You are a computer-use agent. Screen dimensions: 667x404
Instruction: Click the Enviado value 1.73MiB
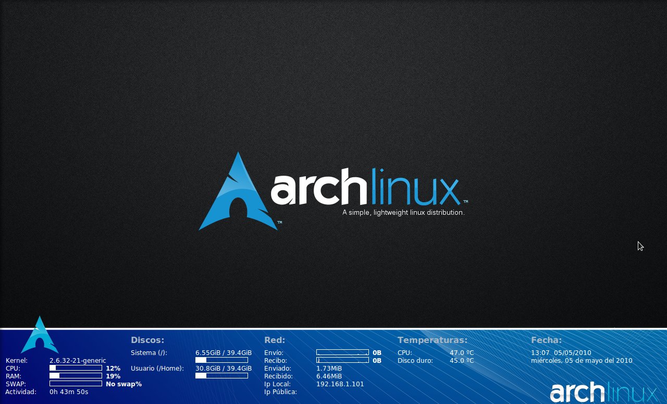(x=329, y=368)
